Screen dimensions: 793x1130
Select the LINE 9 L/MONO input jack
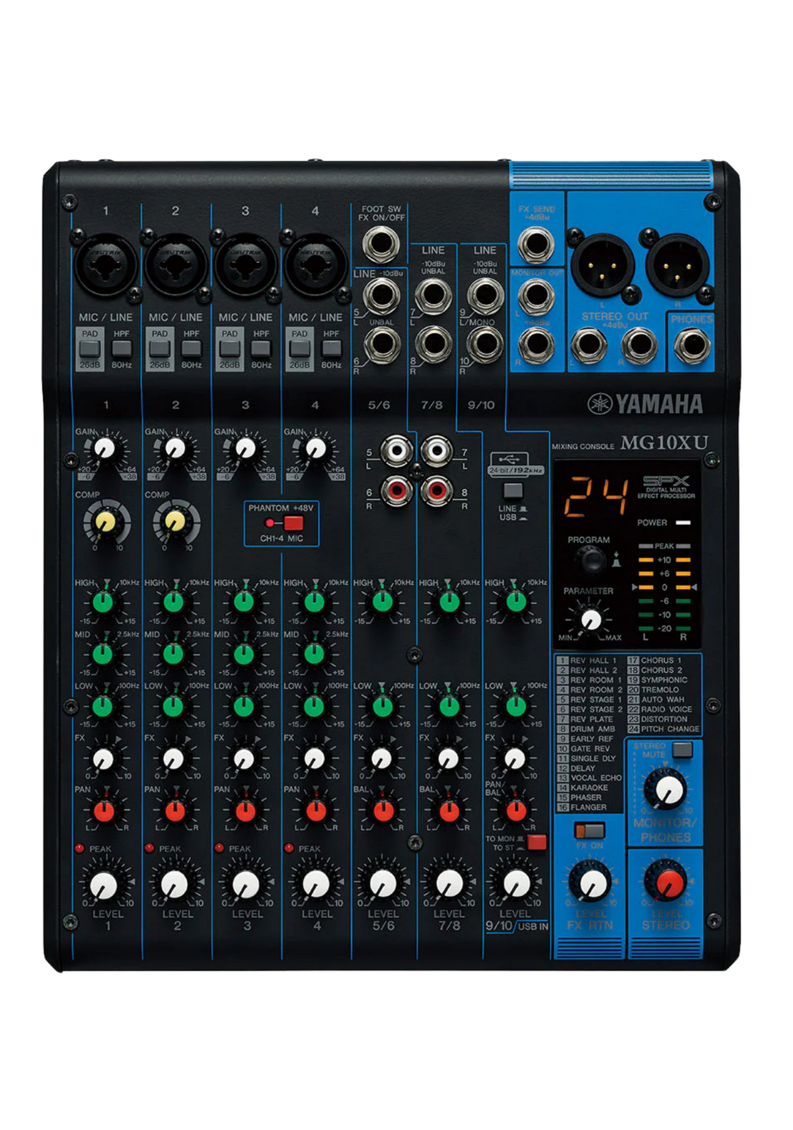(485, 296)
